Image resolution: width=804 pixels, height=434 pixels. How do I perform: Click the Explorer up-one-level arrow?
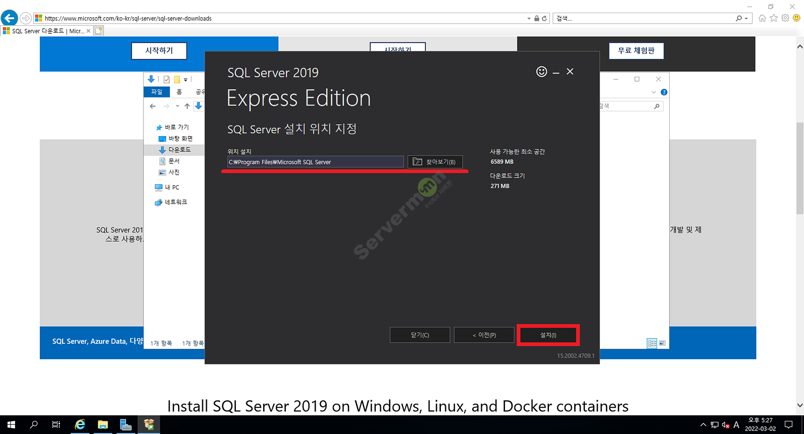[x=187, y=106]
